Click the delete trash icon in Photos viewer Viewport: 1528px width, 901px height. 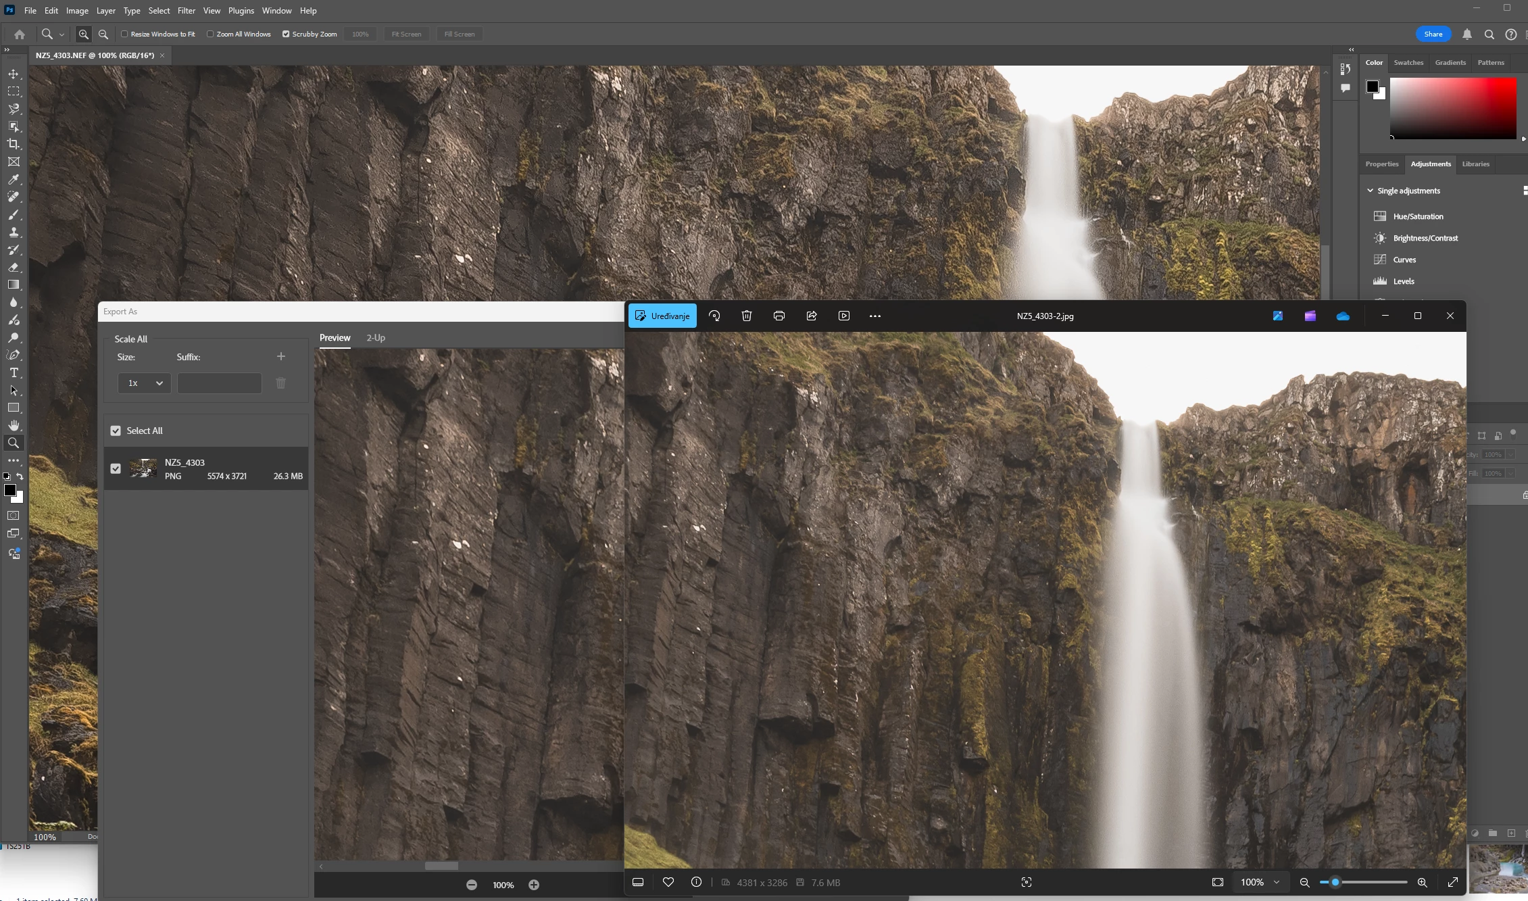[747, 316]
